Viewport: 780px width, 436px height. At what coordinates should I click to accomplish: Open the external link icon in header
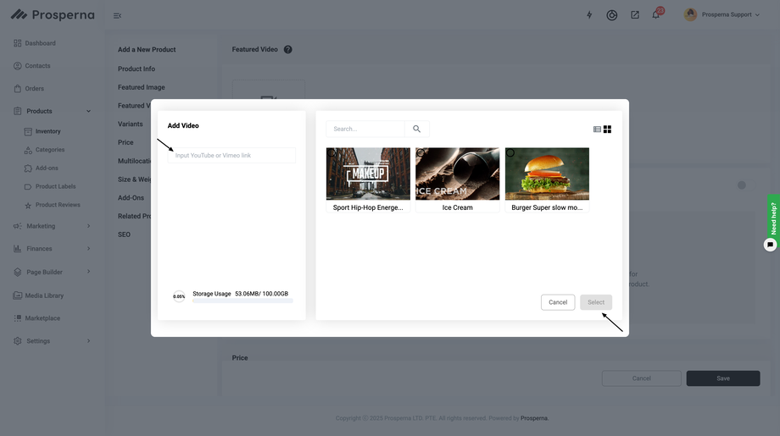click(x=635, y=15)
